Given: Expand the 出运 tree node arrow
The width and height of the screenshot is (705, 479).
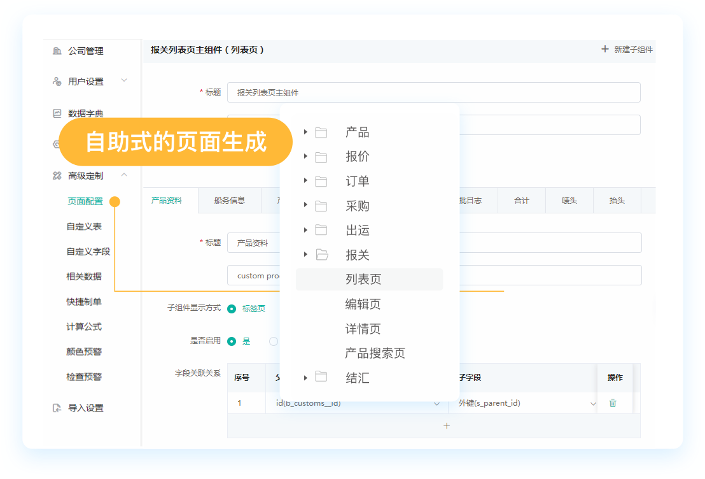Looking at the screenshot, I should (305, 230).
